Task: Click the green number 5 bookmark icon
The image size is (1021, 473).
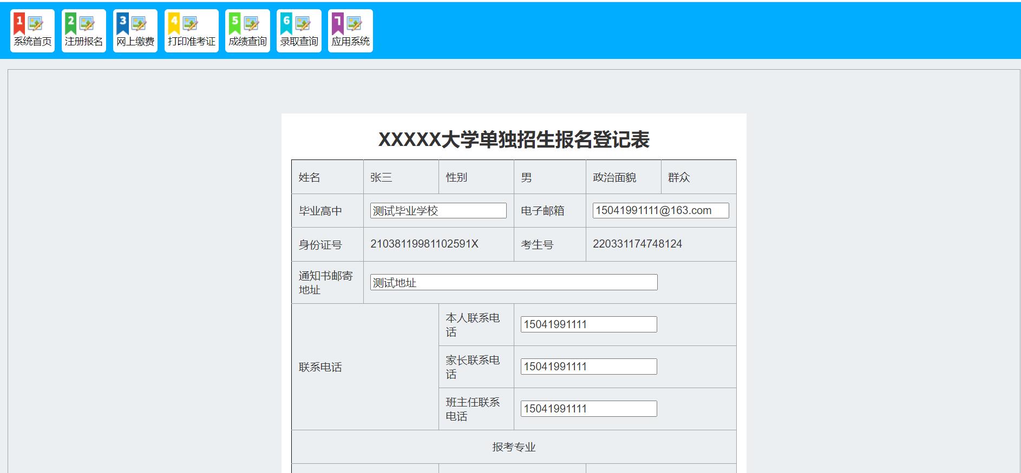Action: click(x=234, y=24)
